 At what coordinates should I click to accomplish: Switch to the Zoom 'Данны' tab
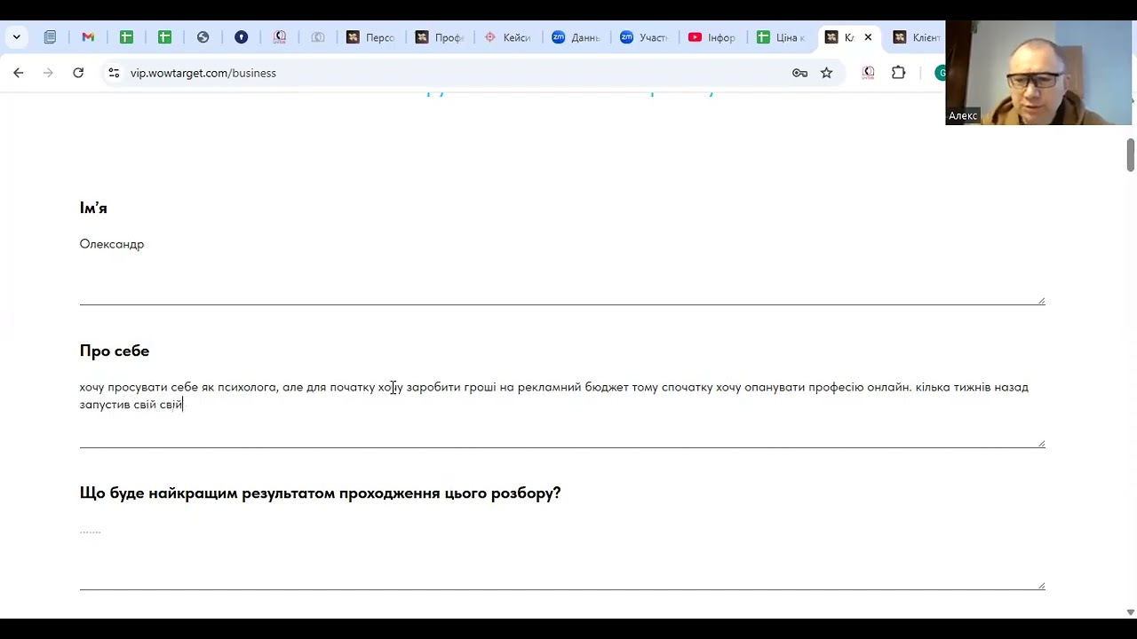coord(576,37)
